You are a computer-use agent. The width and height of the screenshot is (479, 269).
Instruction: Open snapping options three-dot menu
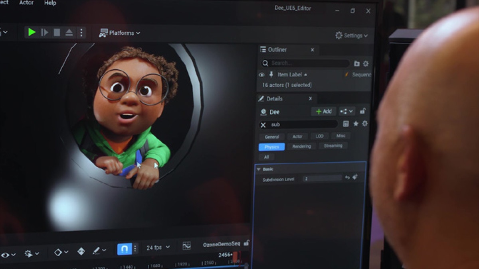click(135, 249)
